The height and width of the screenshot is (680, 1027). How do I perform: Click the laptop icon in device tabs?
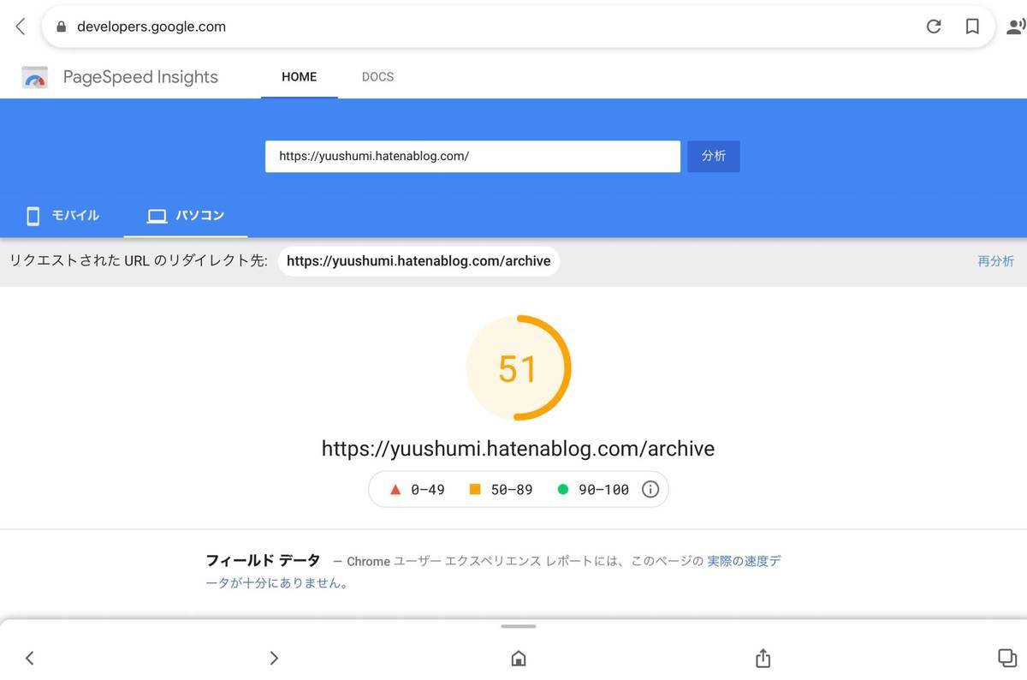(x=157, y=216)
